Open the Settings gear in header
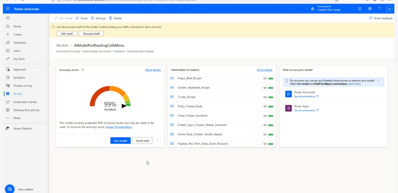 click(x=370, y=9)
